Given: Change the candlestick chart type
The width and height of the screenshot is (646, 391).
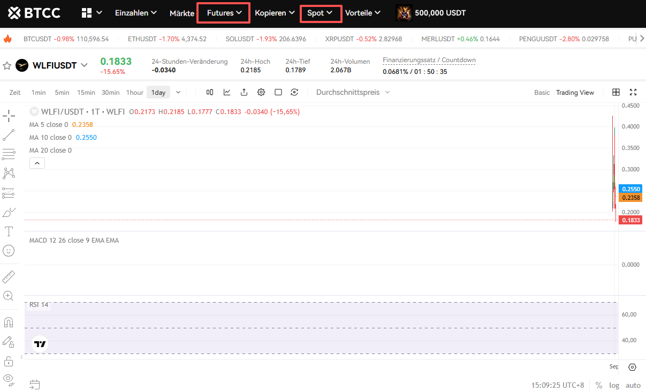Looking at the screenshot, I should 210,92.
